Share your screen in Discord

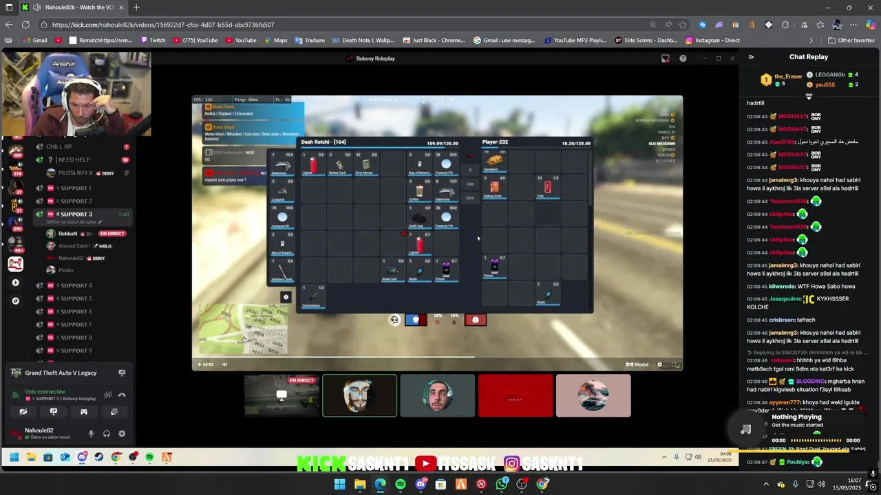point(54,412)
